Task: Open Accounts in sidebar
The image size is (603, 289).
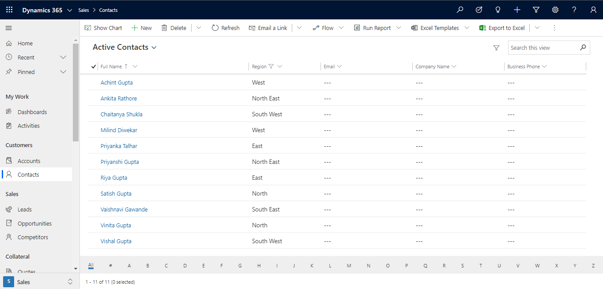Action: click(x=29, y=161)
